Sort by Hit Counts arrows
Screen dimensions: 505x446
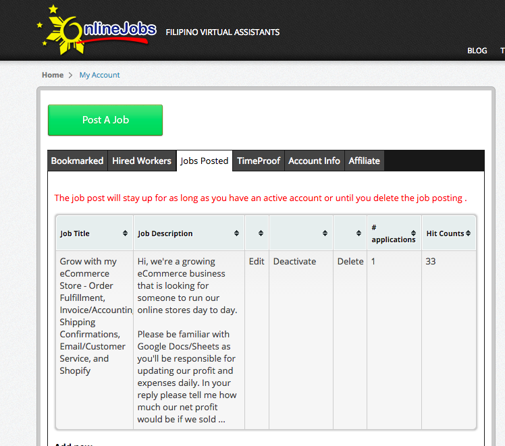468,233
